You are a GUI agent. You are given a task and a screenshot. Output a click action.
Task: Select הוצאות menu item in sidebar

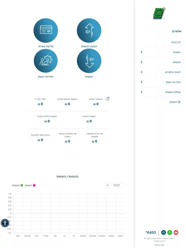[x=177, y=52]
